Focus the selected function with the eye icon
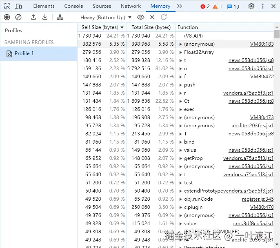The height and width of the screenshot is (248, 280). tap(141, 17)
